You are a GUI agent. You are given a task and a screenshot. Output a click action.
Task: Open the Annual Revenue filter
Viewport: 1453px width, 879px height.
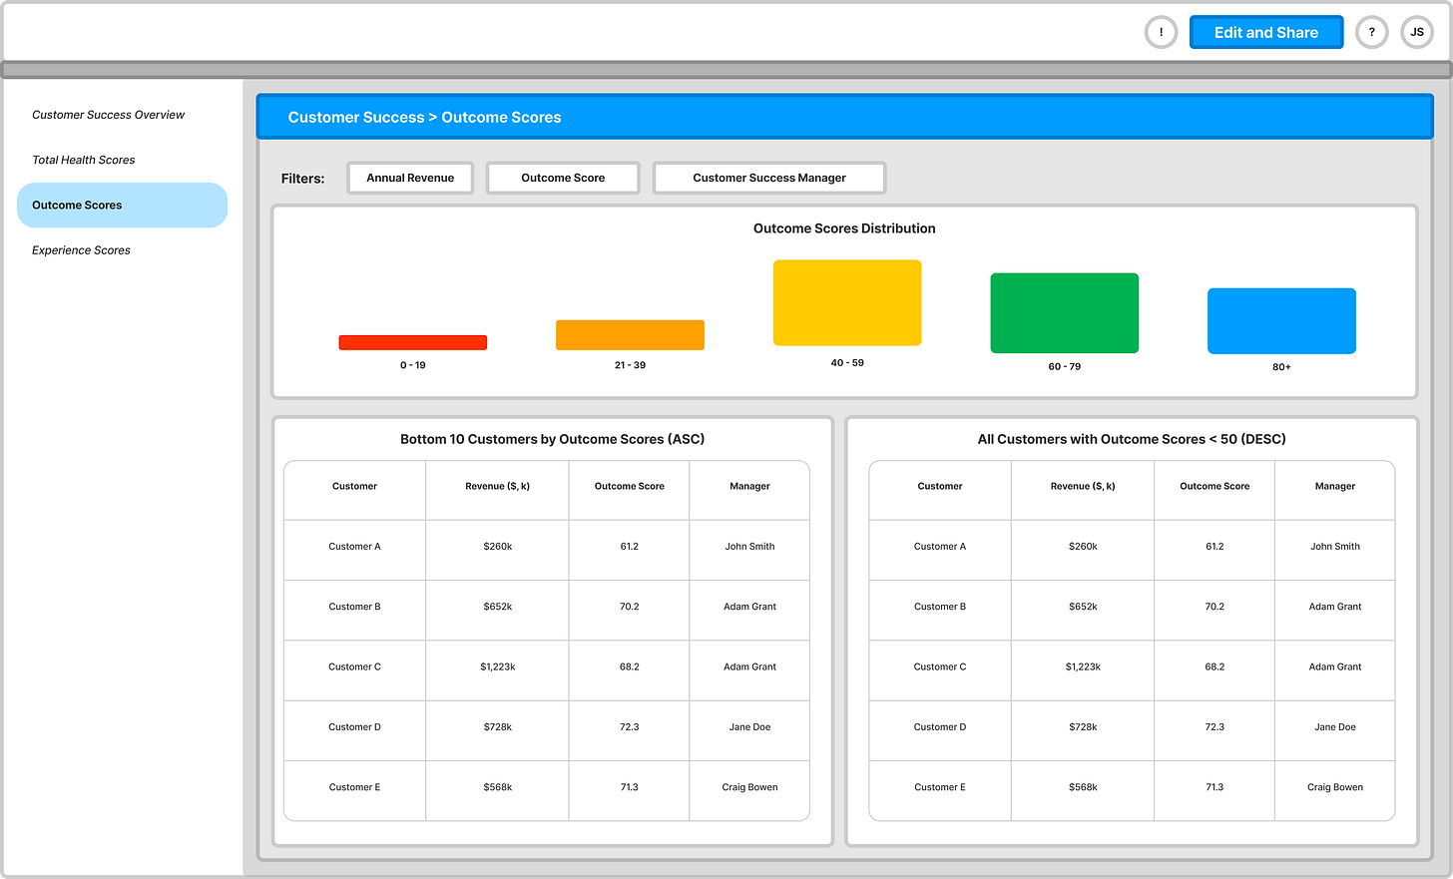tap(410, 178)
